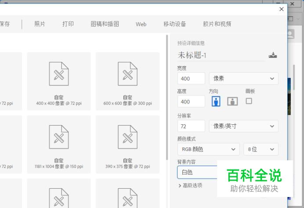Open the 像素/英寸 resolution unit dropdown
The width and height of the screenshot is (304, 208).
coord(243,126)
